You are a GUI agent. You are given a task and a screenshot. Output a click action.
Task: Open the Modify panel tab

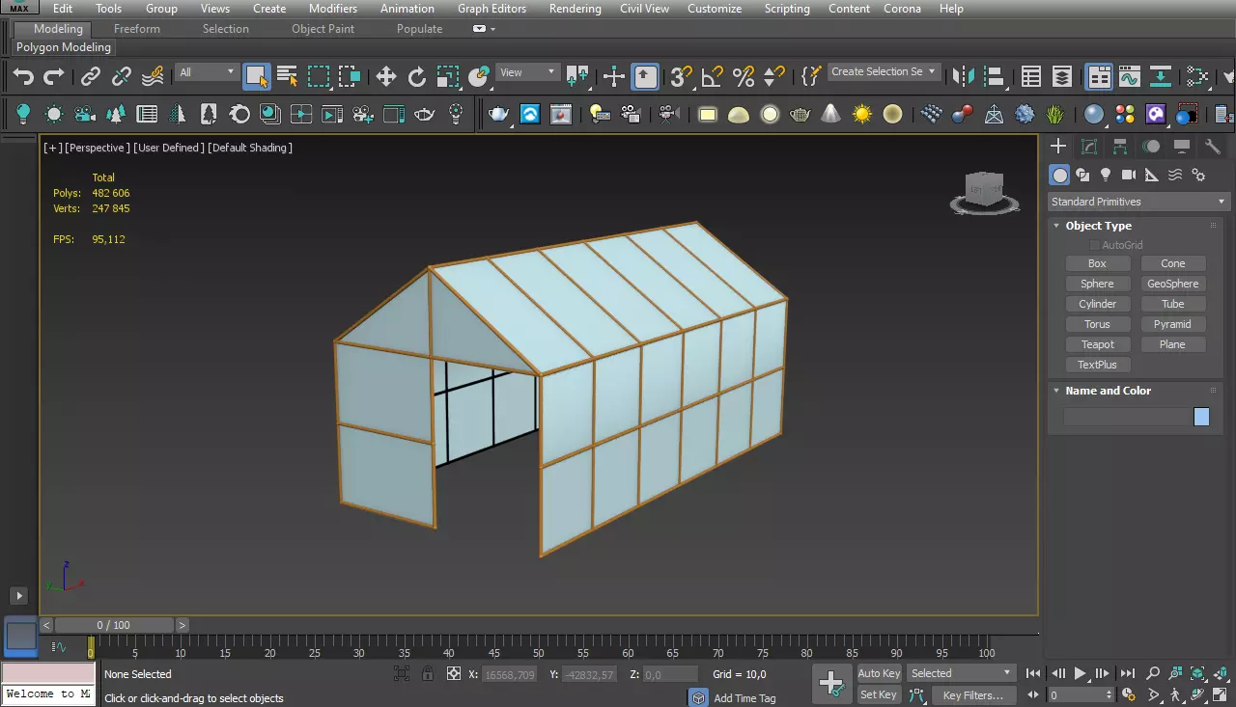click(x=1090, y=147)
